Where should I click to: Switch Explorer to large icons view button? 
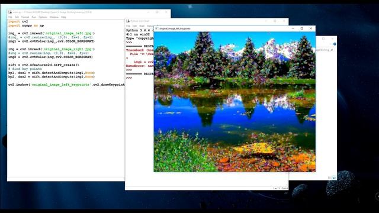click(334, 177)
